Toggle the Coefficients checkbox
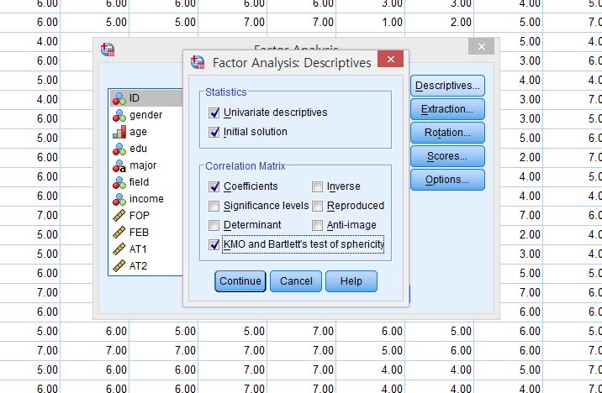The height and width of the screenshot is (393, 602). tap(214, 186)
